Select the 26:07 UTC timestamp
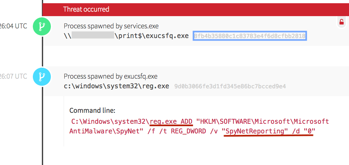 coord(14,76)
